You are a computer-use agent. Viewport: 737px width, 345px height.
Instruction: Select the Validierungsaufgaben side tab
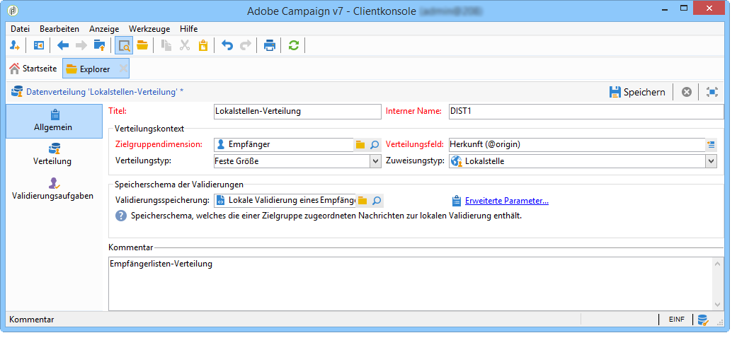54,189
